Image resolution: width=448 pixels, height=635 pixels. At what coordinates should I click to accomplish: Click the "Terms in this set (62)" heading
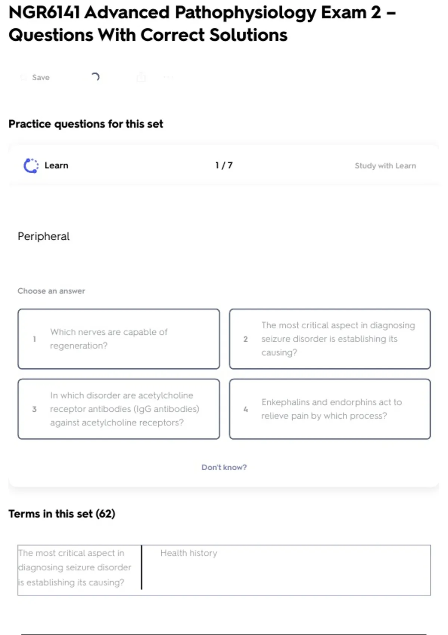click(62, 514)
